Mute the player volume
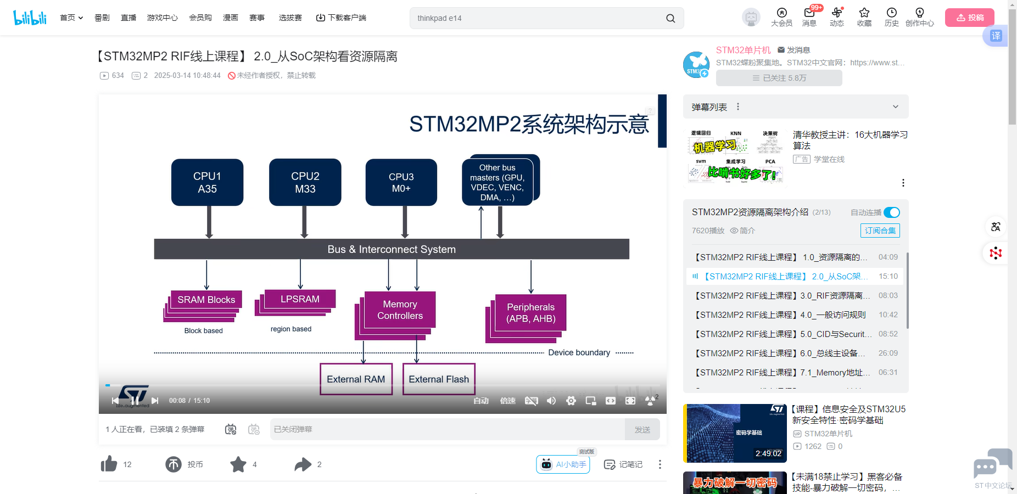 [x=551, y=401]
